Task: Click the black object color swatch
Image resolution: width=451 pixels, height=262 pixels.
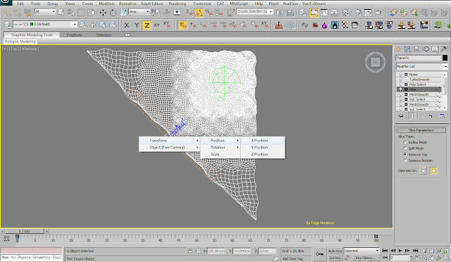Action: tap(445, 58)
